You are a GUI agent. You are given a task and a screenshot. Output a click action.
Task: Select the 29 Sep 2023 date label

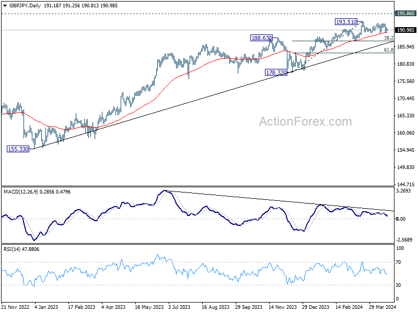tap(249, 307)
